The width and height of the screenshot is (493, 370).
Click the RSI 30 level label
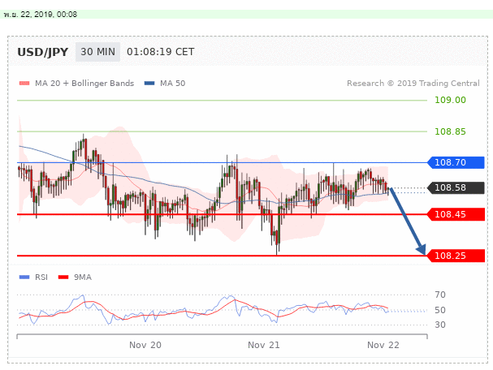coord(440,325)
